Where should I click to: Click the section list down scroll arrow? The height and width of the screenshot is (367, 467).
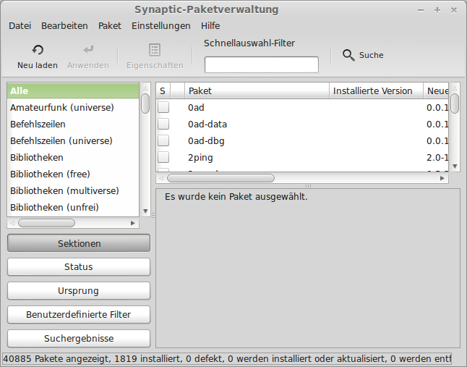[145, 211]
